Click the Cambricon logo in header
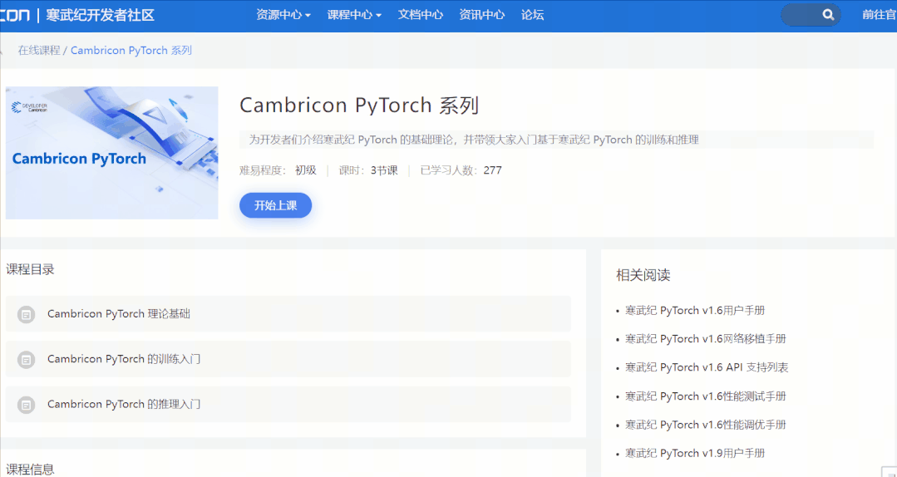Screen dimensions: 897x477 15,15
